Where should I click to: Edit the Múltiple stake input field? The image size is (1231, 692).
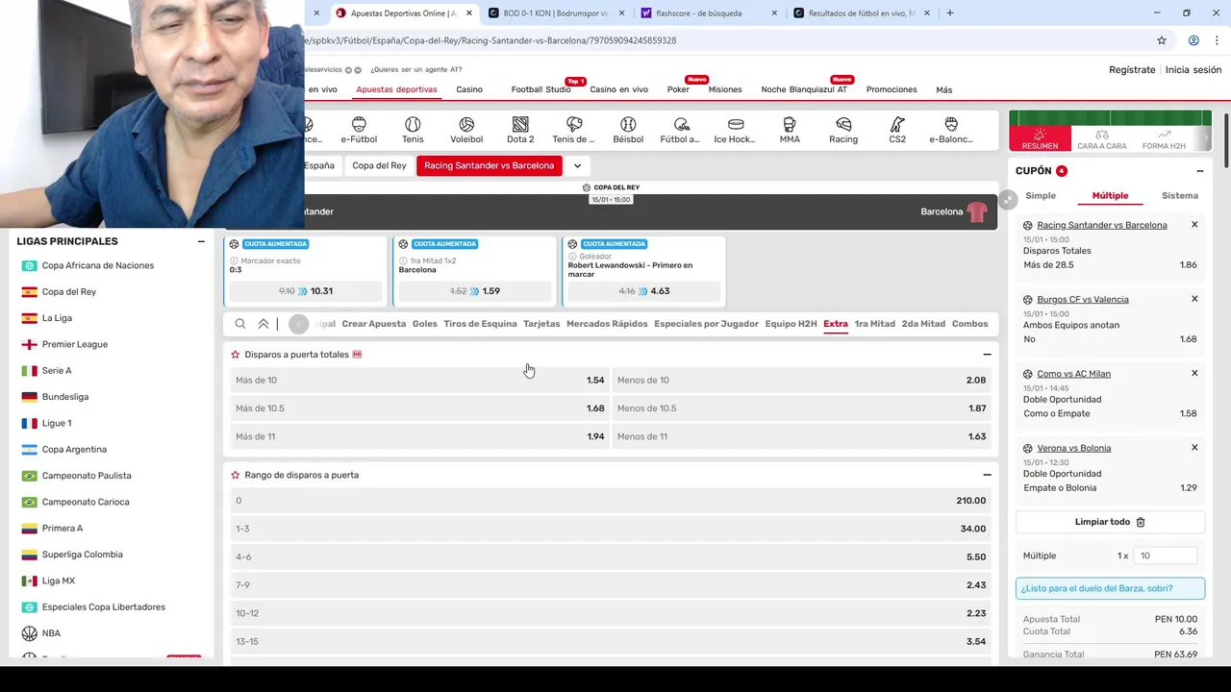pos(1167,556)
